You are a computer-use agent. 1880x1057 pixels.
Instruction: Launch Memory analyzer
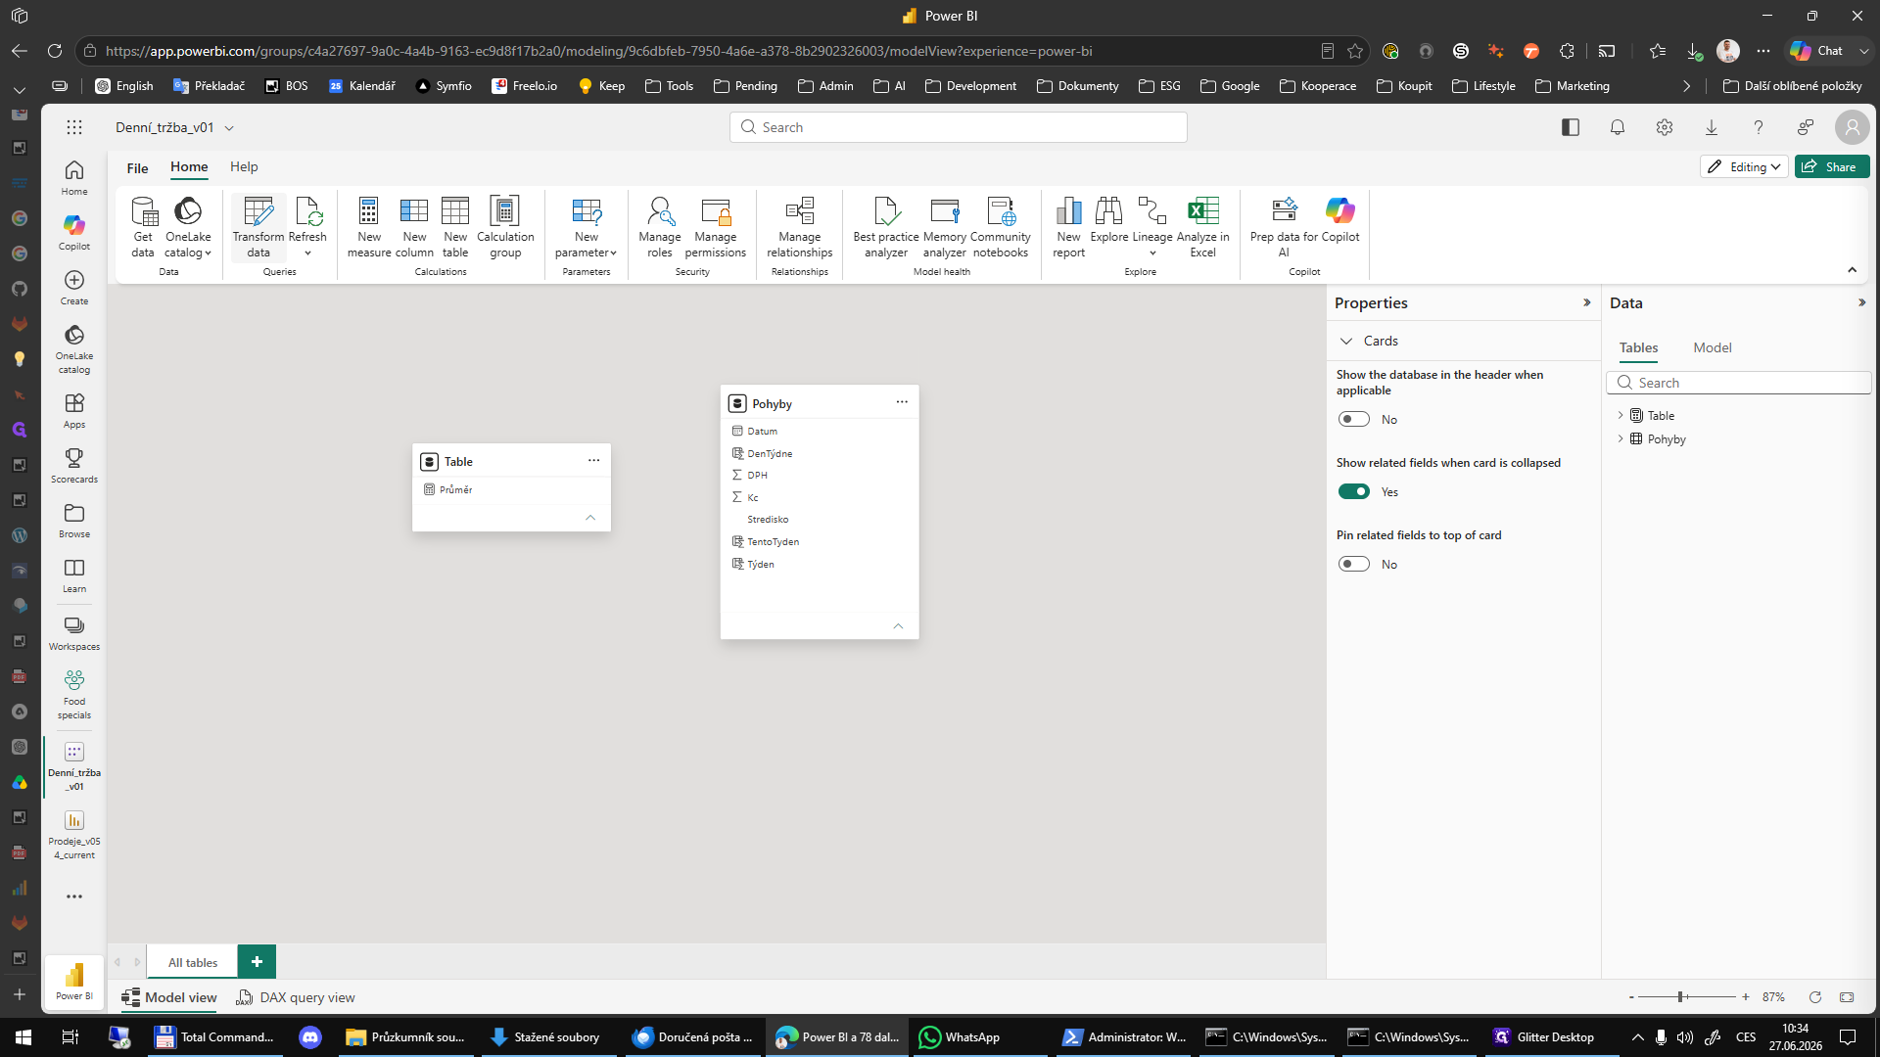point(945,226)
